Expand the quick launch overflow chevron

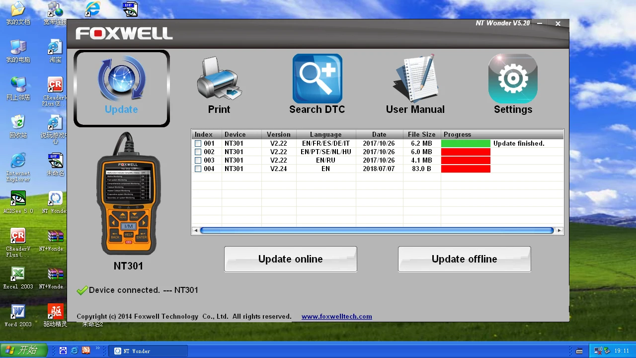[98, 348]
